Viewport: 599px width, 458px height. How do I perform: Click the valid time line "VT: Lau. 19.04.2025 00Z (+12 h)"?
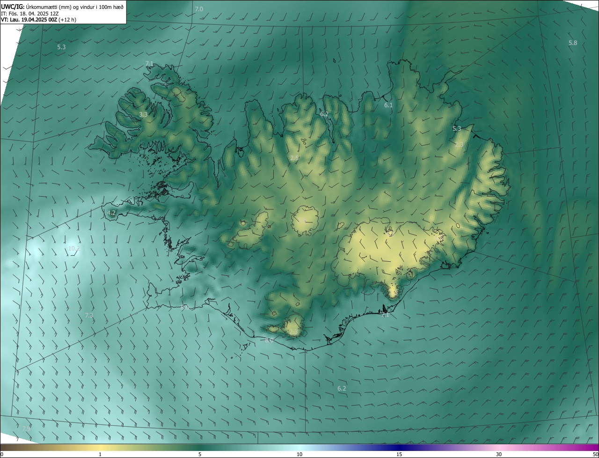pos(39,20)
